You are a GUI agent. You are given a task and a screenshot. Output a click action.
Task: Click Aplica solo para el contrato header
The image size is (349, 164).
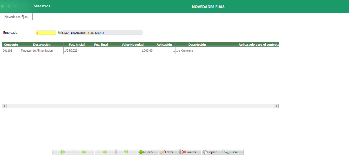258,45
